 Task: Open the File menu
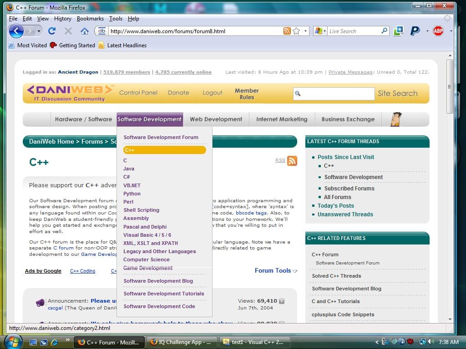click(13, 19)
